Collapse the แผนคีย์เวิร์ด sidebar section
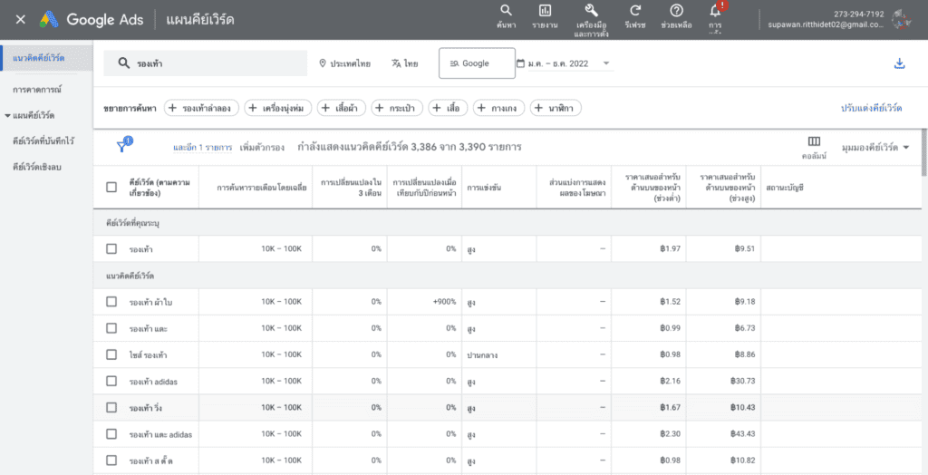The width and height of the screenshot is (928, 475). click(7, 115)
